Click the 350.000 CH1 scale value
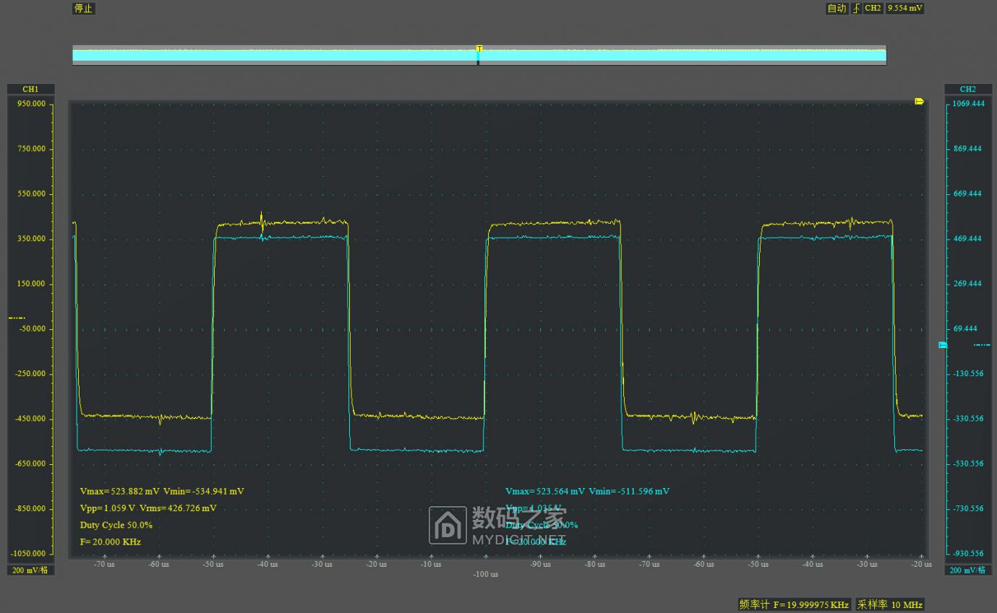This screenshot has height=613, width=997. (x=30, y=238)
